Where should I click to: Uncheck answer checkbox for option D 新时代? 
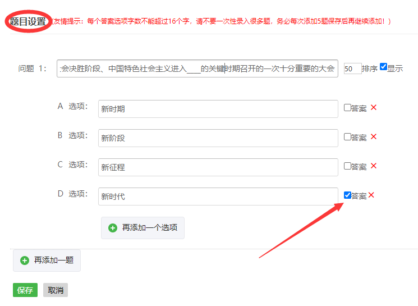click(347, 195)
